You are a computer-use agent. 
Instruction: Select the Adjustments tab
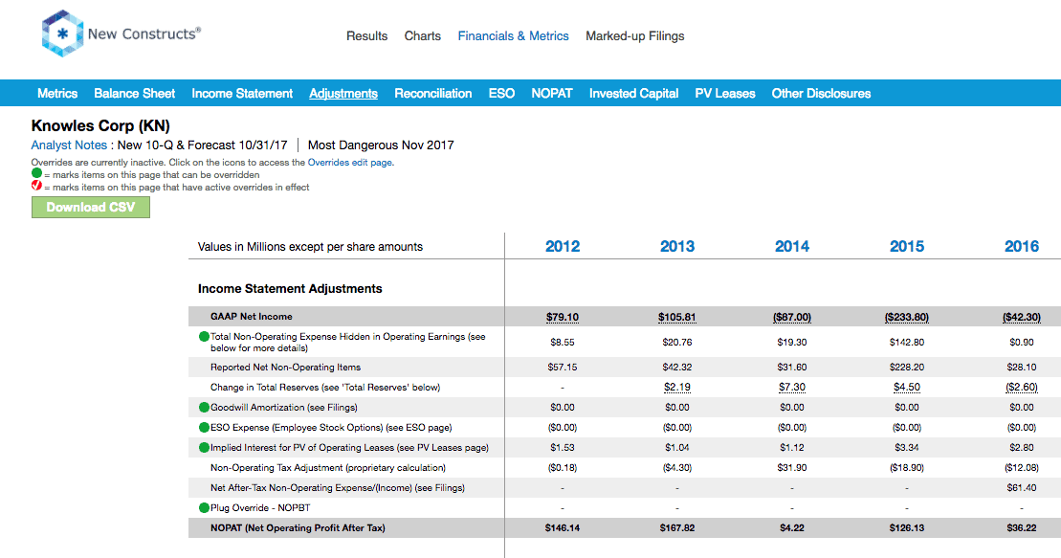tap(343, 94)
